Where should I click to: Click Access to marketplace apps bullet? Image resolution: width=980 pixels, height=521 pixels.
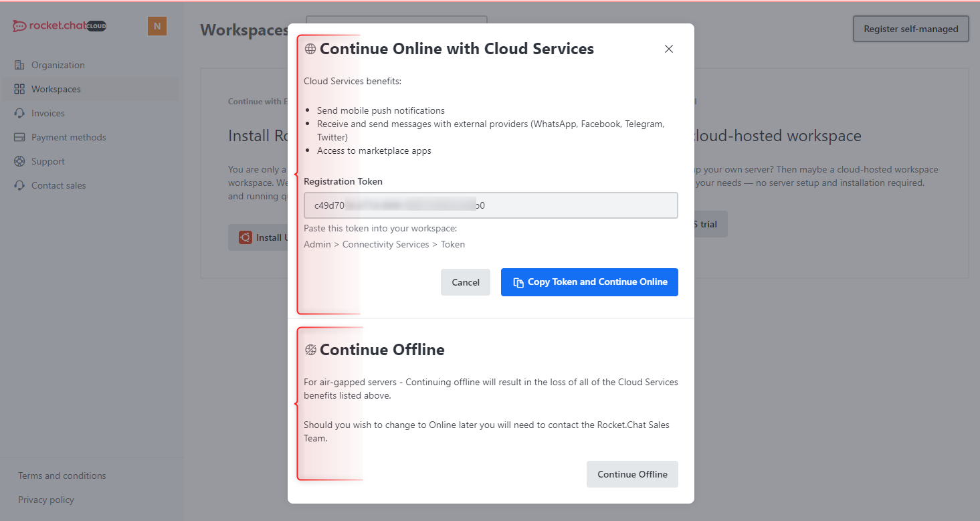[374, 150]
